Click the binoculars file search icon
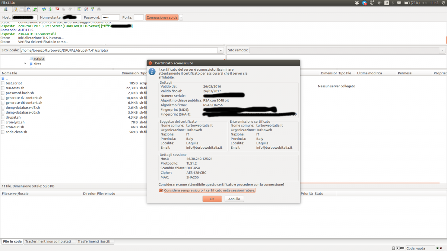Image resolution: width=447 pixels, height=251 pixels. [x=98, y=9]
